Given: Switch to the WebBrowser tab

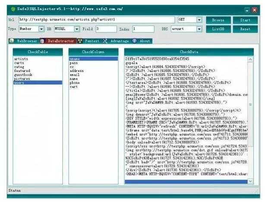Looking at the screenshot, I should tap(23, 41).
